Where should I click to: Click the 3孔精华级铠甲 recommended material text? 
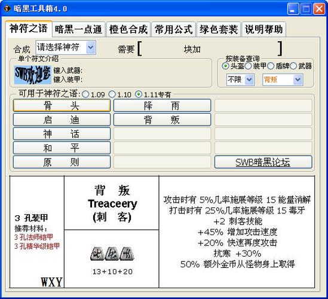point(37,246)
